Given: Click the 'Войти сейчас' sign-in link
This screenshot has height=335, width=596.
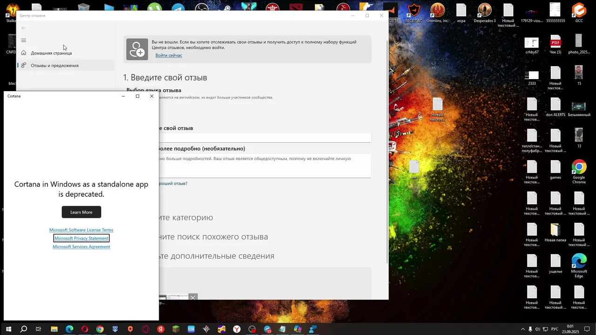Looking at the screenshot, I should coord(169,55).
